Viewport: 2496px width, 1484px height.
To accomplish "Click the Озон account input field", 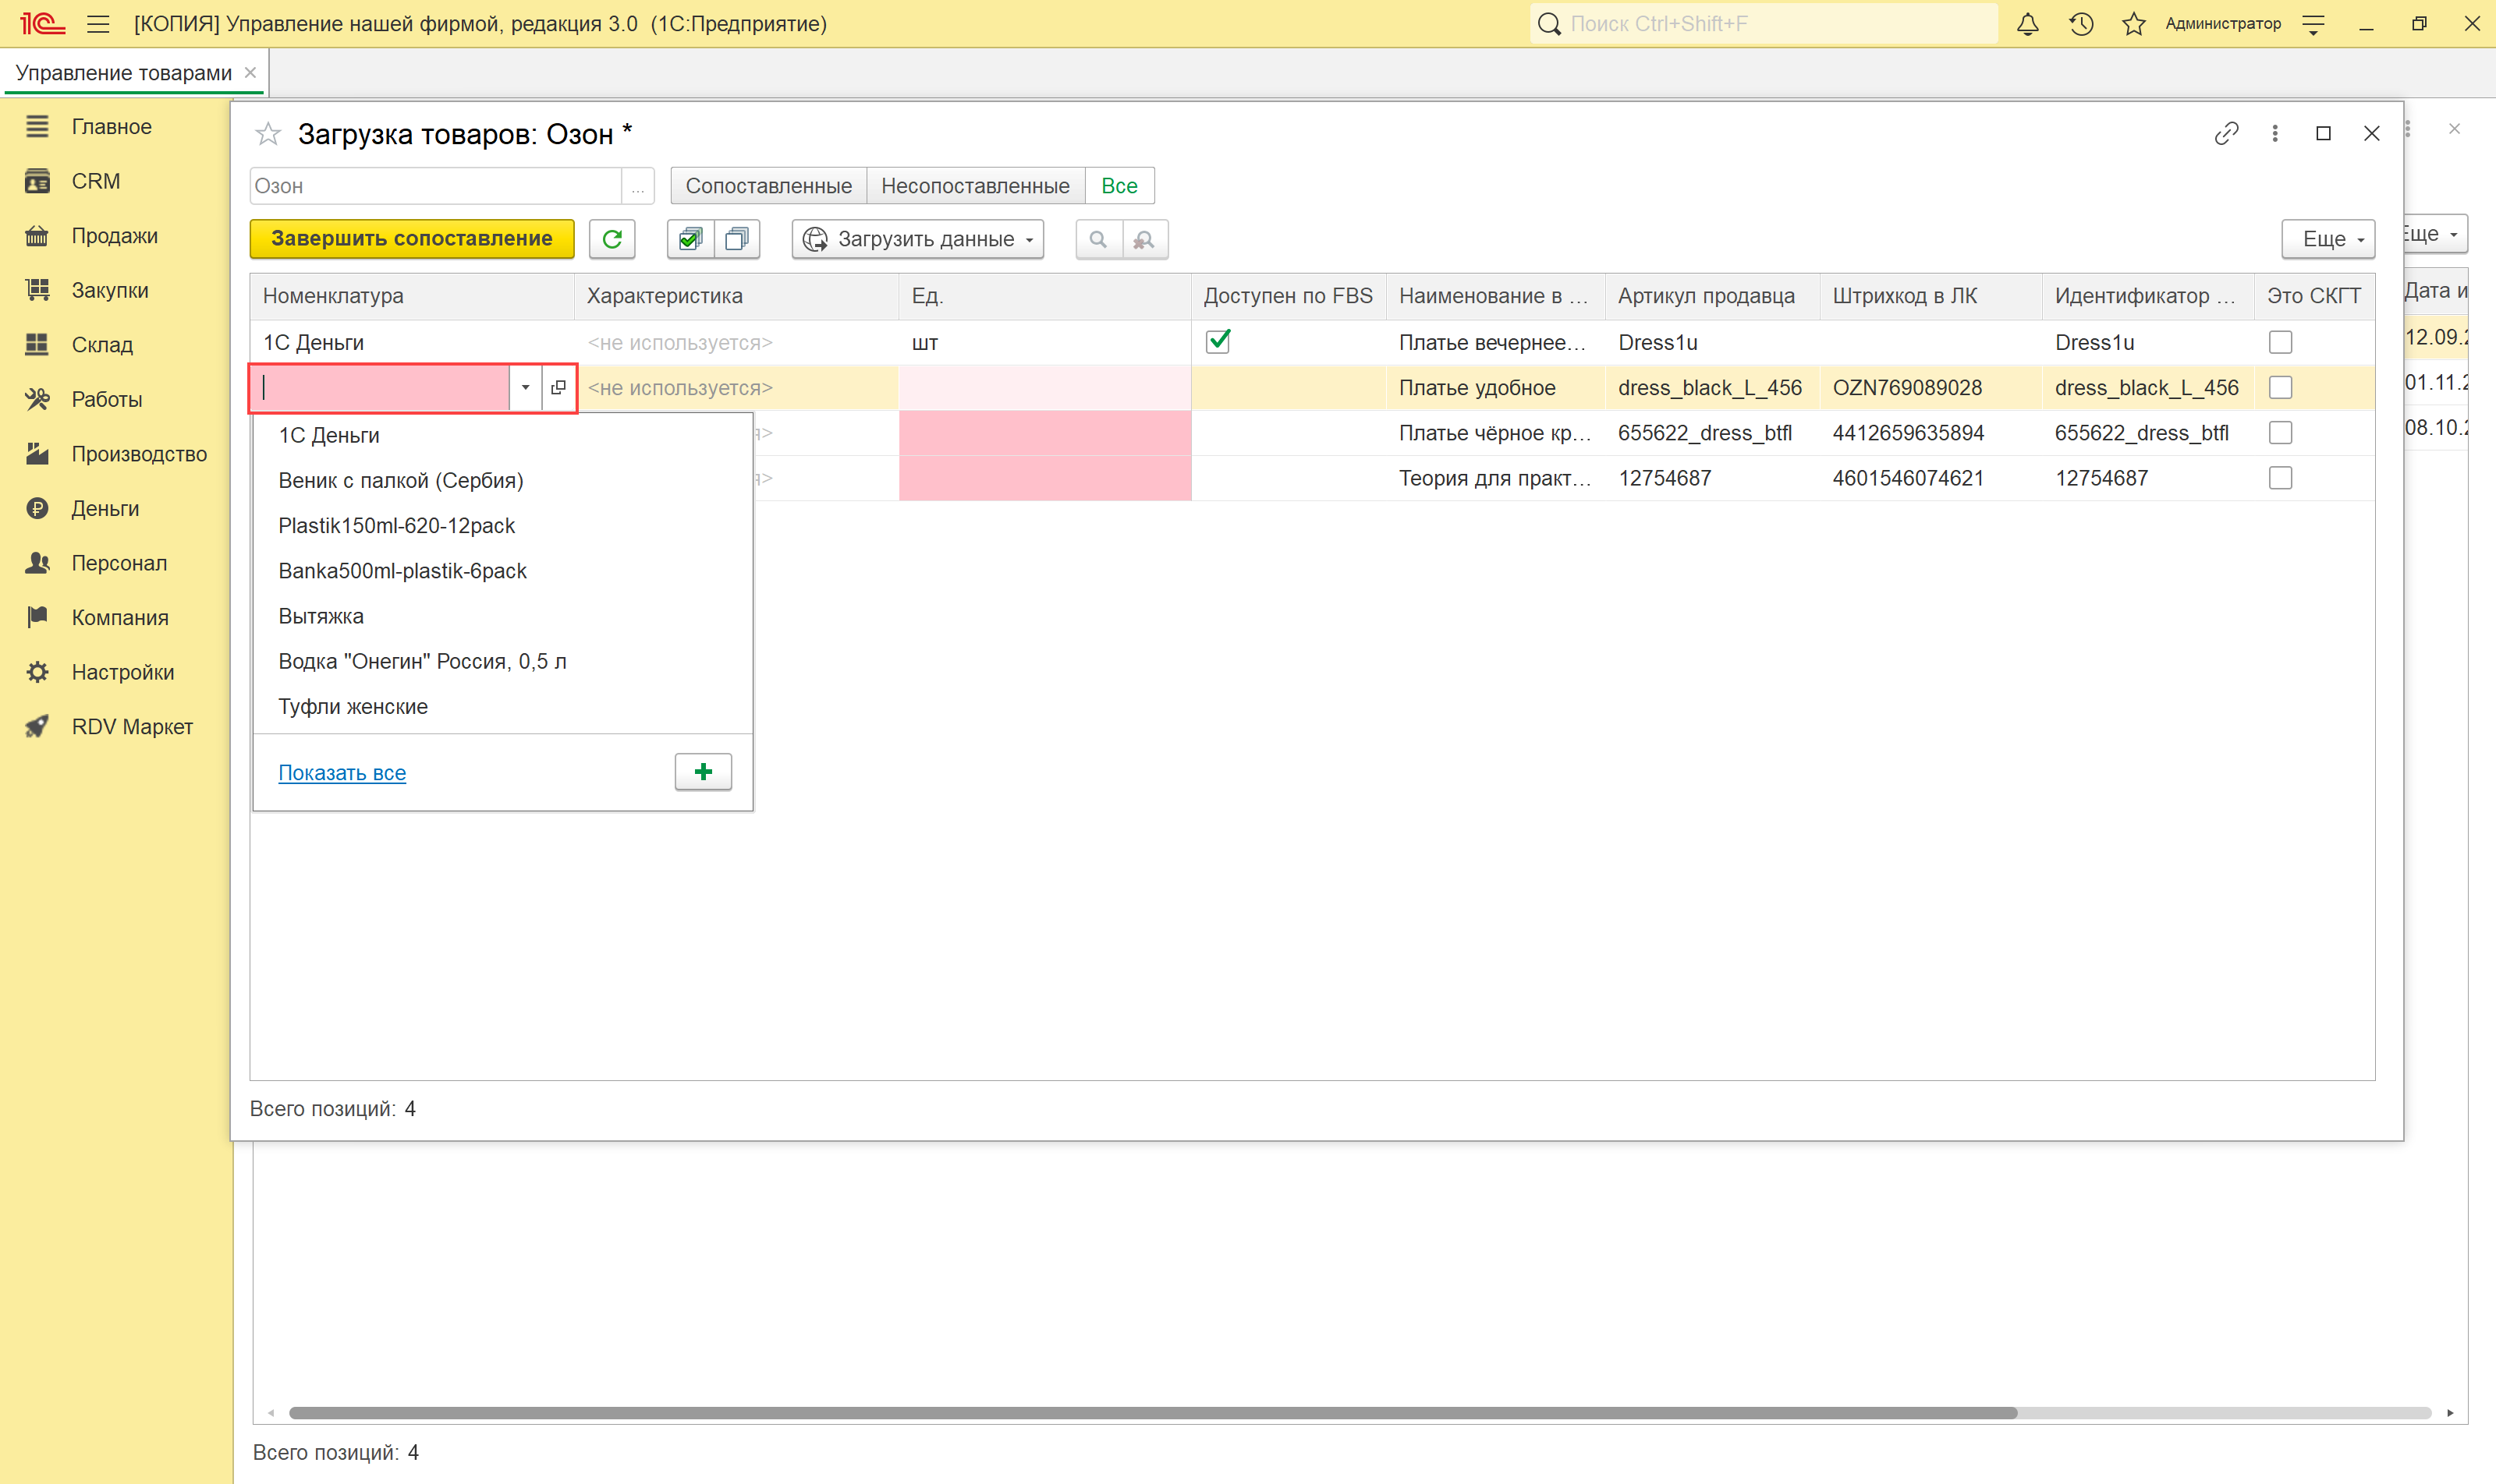I will click(x=436, y=186).
